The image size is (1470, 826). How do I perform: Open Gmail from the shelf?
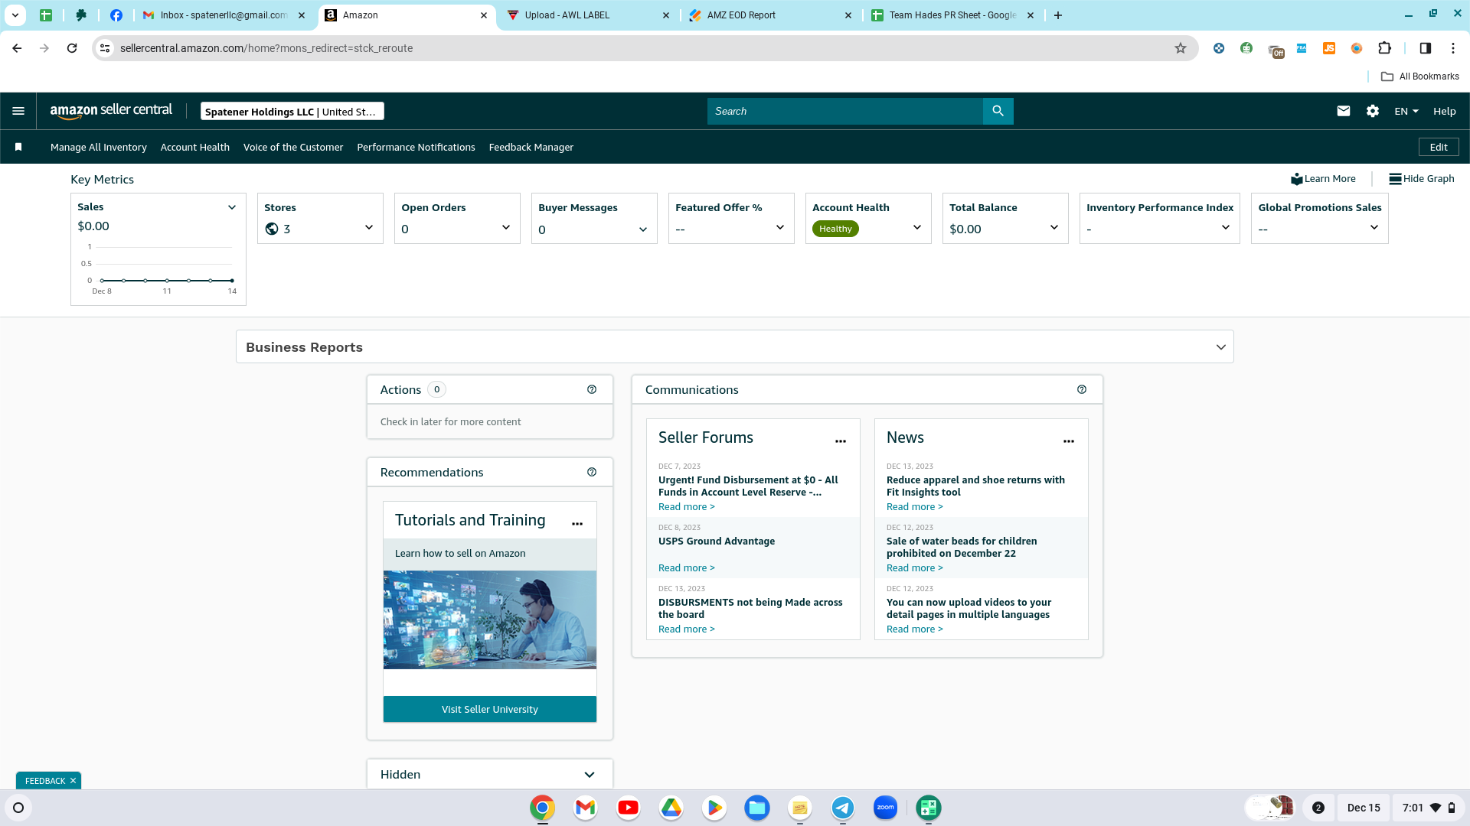[586, 808]
